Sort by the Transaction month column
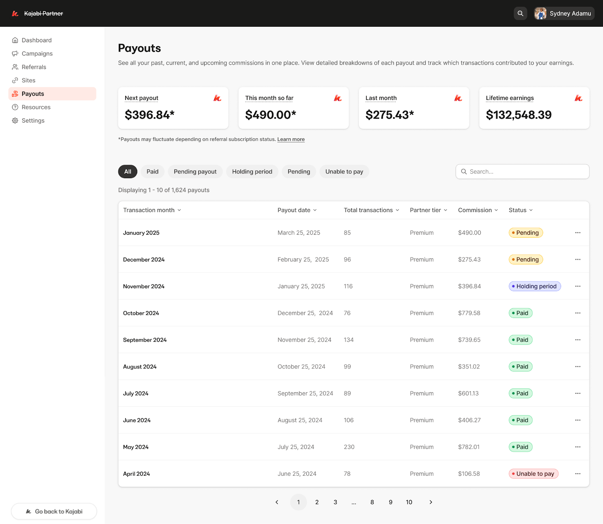The width and height of the screenshot is (603, 524). tap(180, 210)
